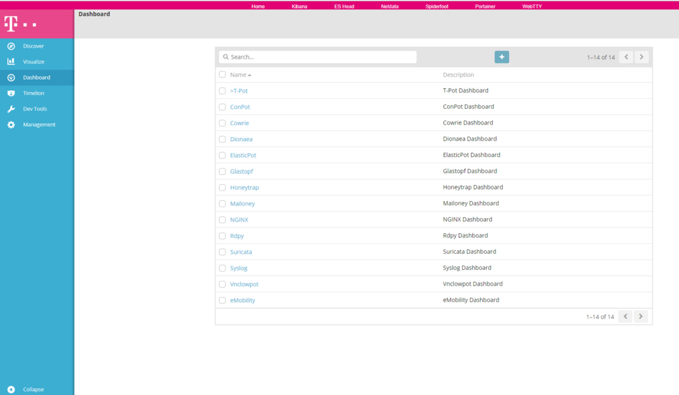Screen dimensions: 679x395
Task: Sort by the Name column header
Action: coord(240,75)
